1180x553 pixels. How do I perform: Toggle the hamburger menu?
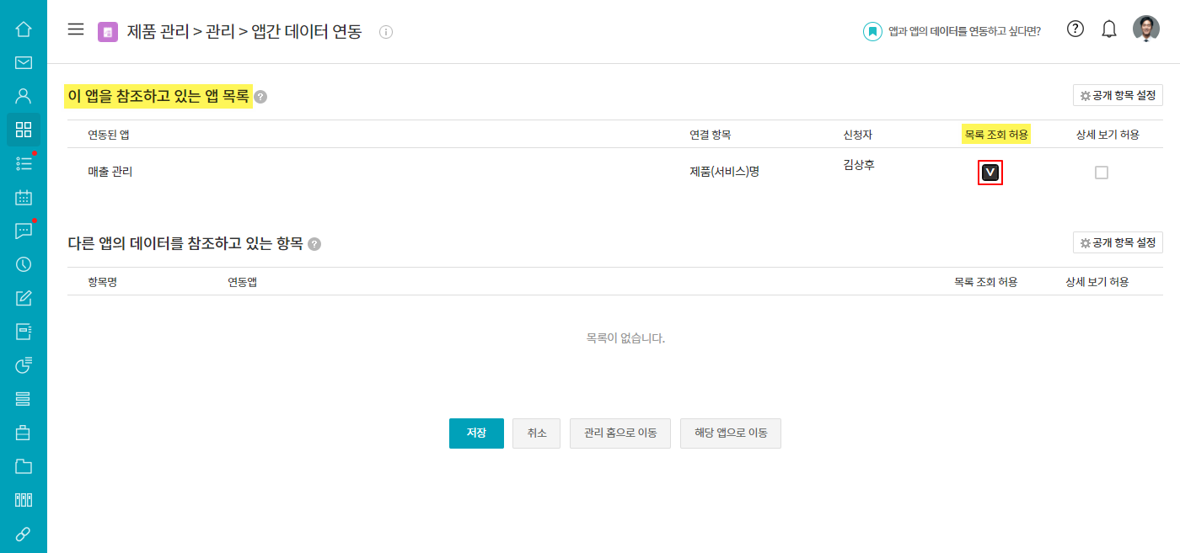pos(76,29)
